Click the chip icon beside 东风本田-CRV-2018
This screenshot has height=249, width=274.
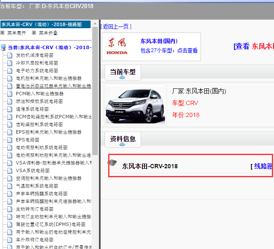click(x=112, y=163)
